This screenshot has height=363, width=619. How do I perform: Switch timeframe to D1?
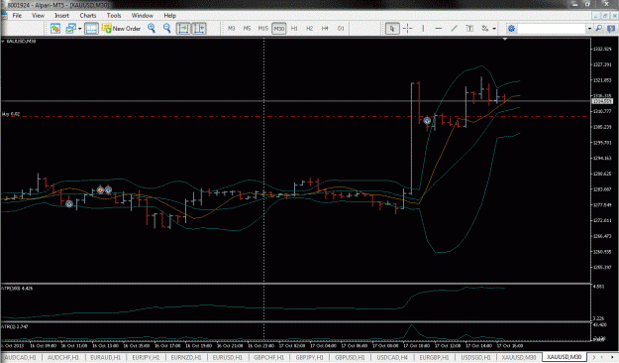[341, 29]
